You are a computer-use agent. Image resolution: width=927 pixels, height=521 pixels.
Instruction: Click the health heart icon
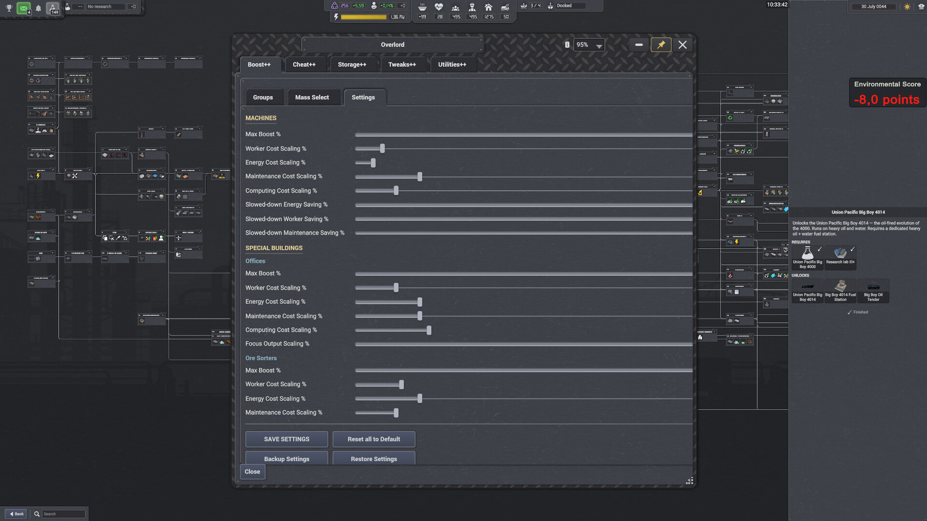(x=439, y=7)
